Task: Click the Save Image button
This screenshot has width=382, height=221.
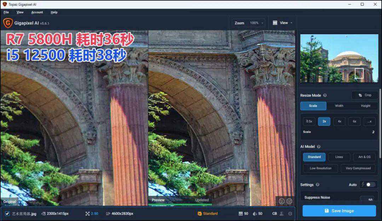Action: coord(339,211)
